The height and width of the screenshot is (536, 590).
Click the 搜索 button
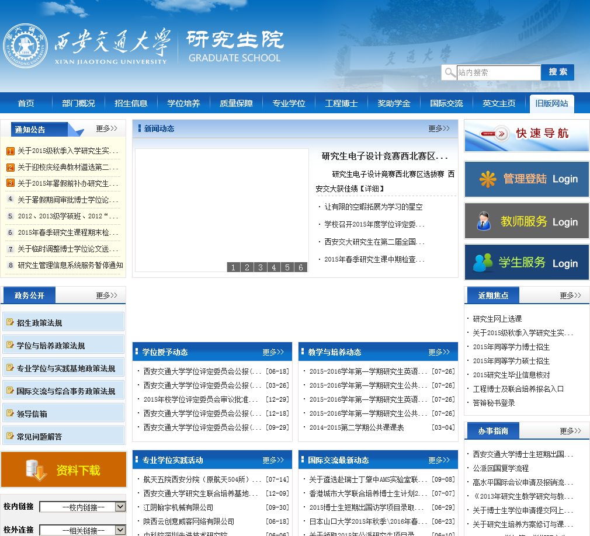tap(558, 72)
